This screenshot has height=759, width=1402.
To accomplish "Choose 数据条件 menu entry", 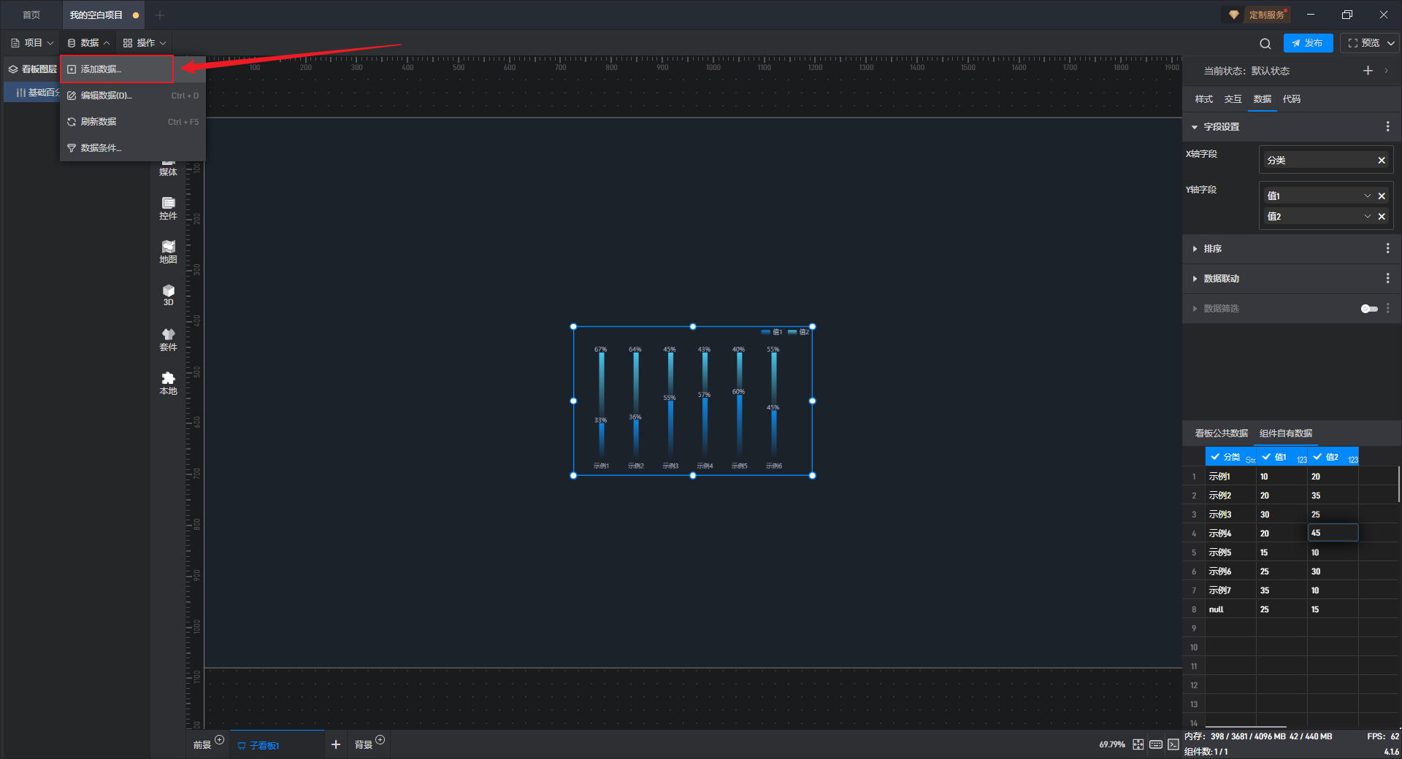I will click(133, 148).
